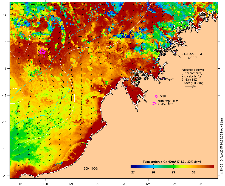Click the colorbar value 30

coord(193,172)
